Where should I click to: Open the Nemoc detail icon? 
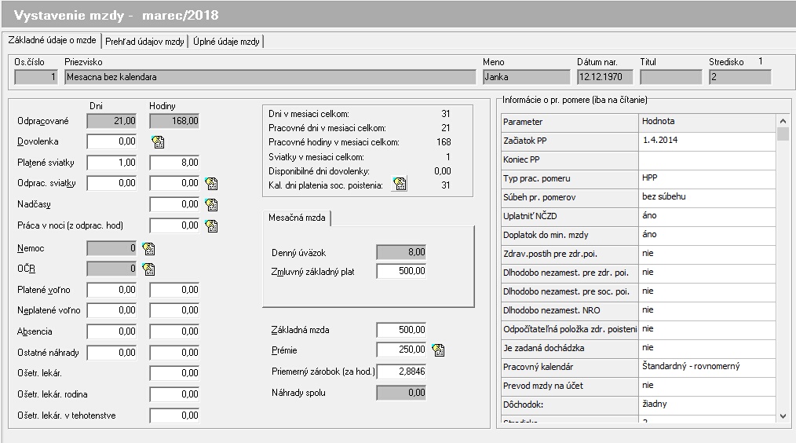pos(148,248)
